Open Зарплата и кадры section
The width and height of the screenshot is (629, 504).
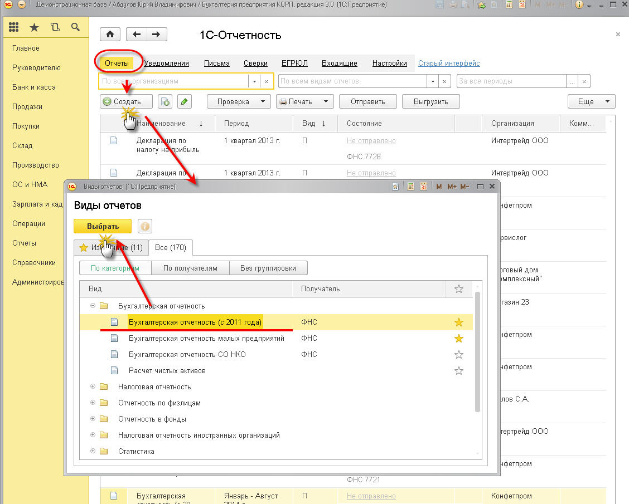[37, 204]
